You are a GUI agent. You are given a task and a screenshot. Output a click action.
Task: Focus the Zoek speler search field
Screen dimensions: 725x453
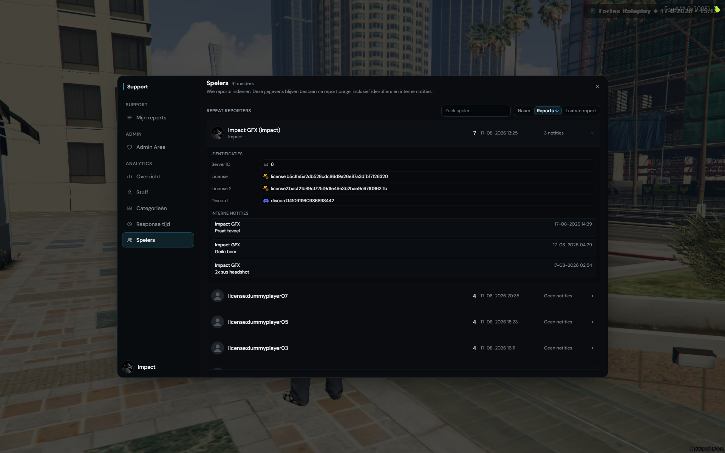476,111
